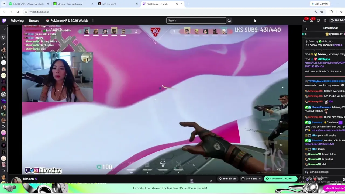Click rybands_q11 gifter name in chat header
The width and height of the screenshot is (345, 194).
tap(336, 34)
